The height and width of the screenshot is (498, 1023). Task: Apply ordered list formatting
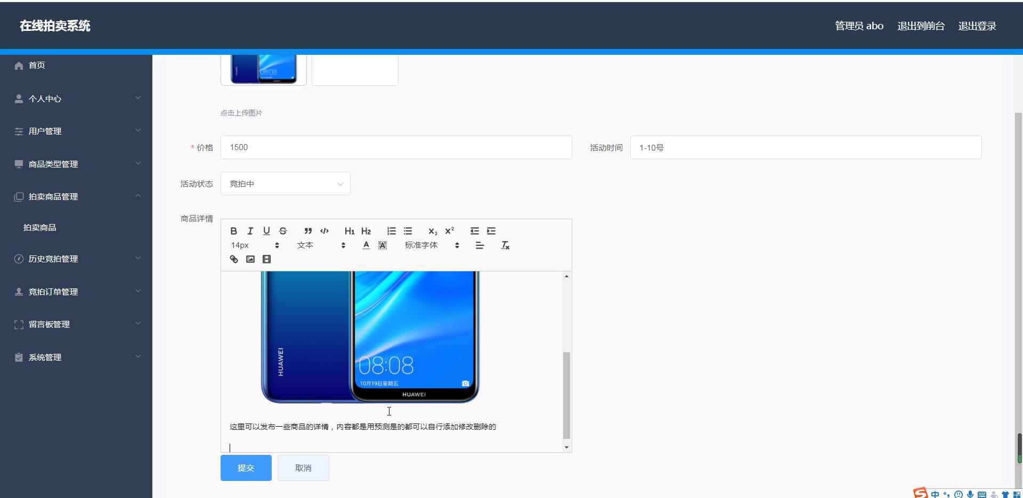pos(392,231)
